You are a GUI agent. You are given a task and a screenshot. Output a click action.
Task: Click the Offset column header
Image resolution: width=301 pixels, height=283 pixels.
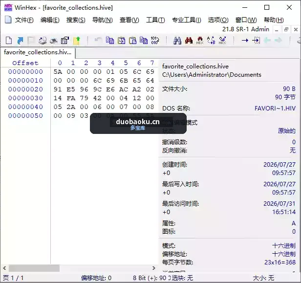25,63
